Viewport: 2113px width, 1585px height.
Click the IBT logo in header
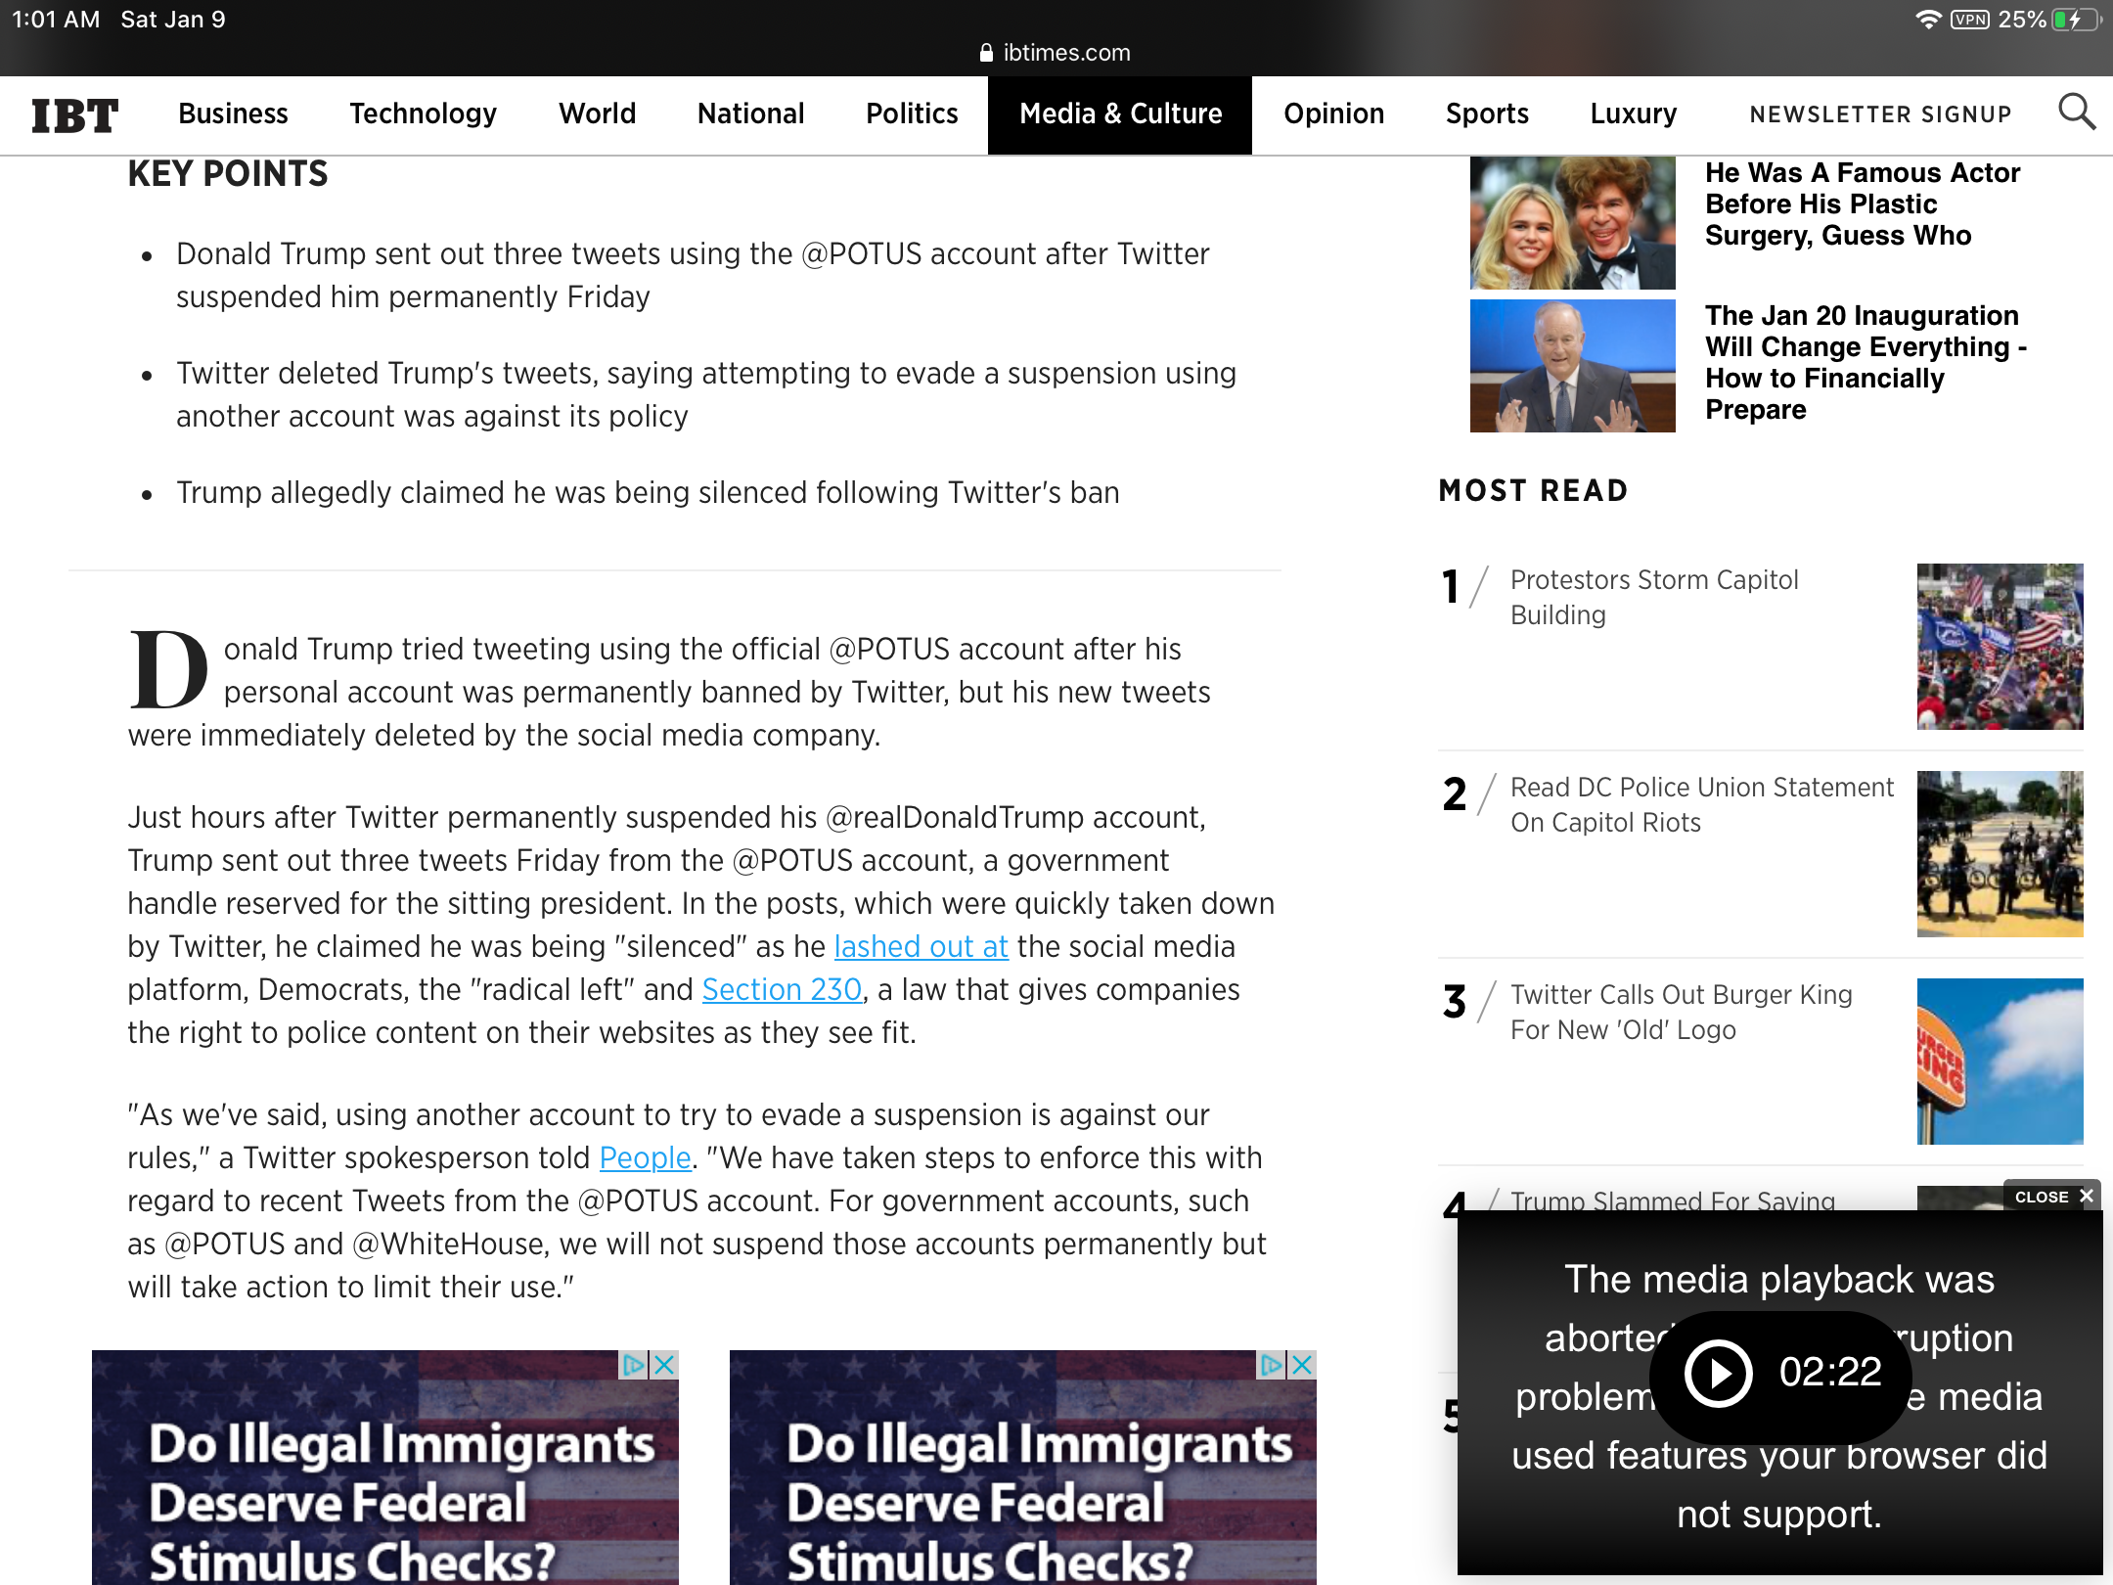pos(74,114)
